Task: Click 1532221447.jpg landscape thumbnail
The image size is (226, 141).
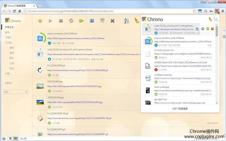Action: point(40,86)
